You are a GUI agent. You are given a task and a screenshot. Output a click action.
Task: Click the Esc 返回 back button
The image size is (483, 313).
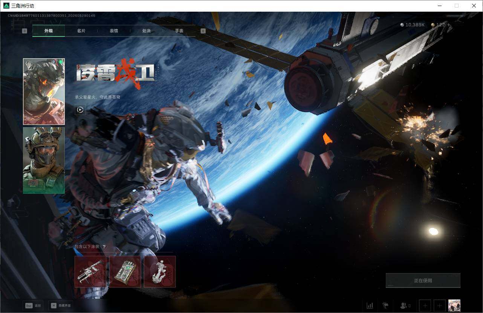[33, 305]
